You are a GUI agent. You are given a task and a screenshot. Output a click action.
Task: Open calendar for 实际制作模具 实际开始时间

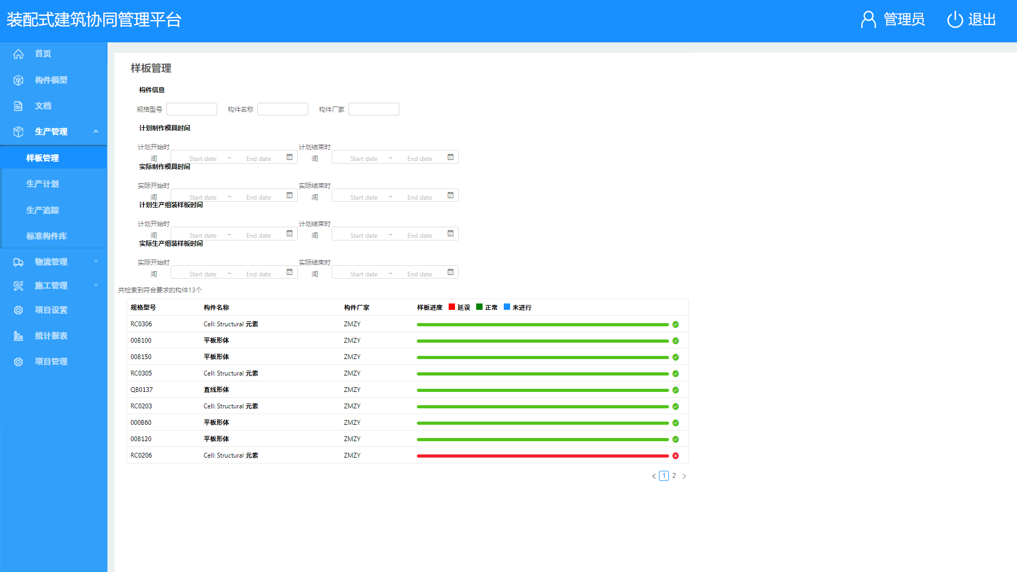[289, 195]
